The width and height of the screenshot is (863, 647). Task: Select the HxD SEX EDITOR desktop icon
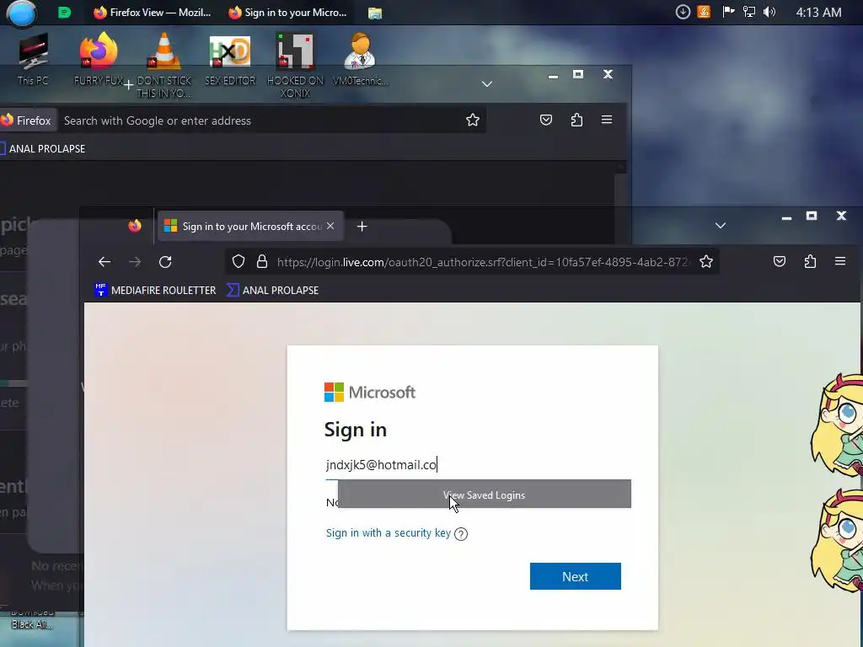coord(230,59)
